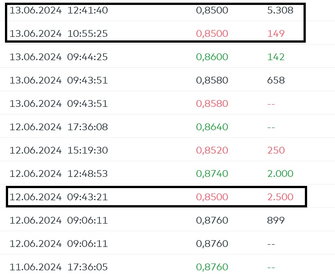Click the red 2.500 volume value

[x=280, y=197]
